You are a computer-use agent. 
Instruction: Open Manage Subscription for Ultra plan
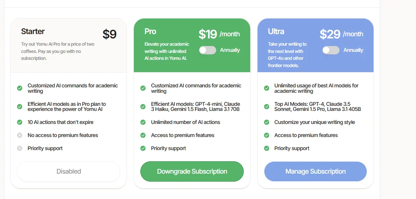pos(316,171)
